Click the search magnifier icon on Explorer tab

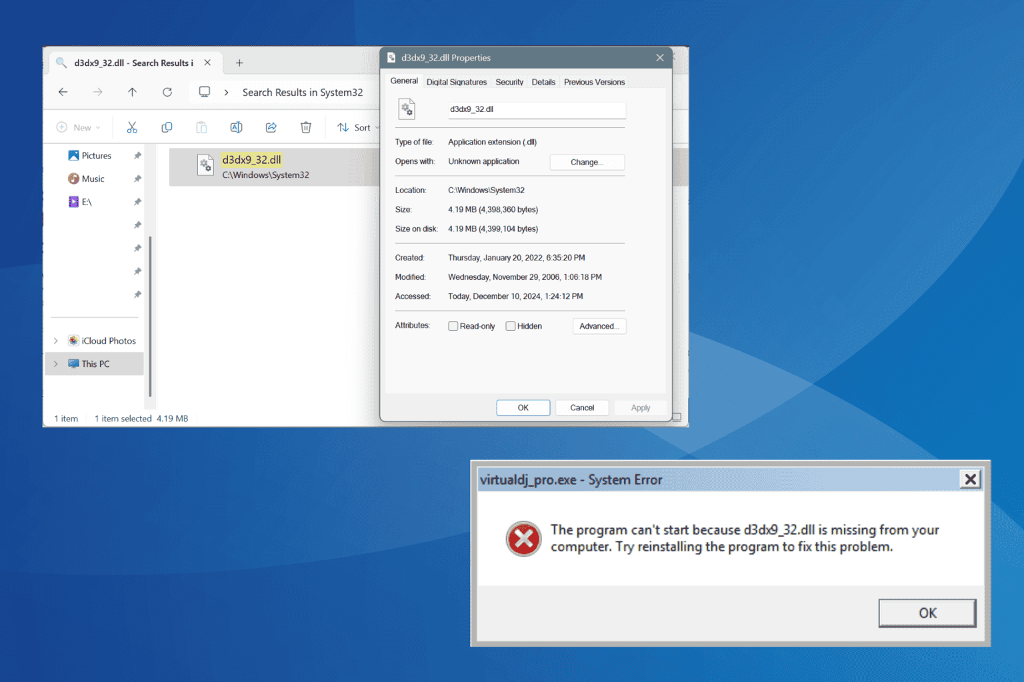pyautogui.click(x=61, y=63)
